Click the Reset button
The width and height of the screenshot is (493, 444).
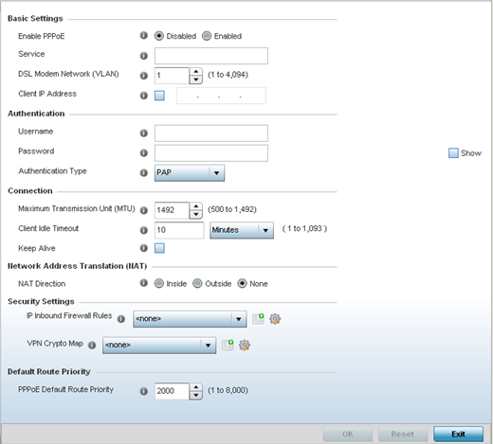point(403,434)
